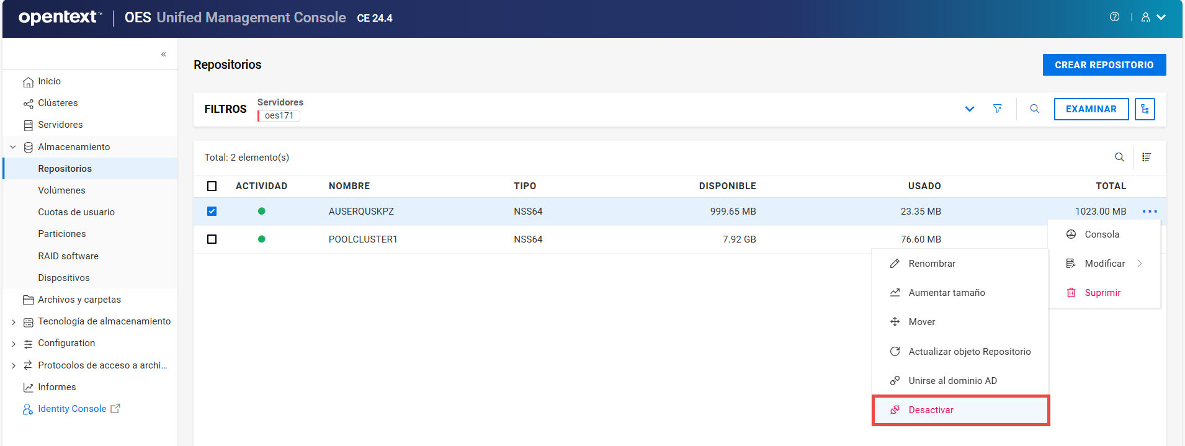Collapse the left sidebar with double chevron
Viewport: 1185px width, 446px height.
click(164, 55)
